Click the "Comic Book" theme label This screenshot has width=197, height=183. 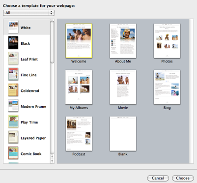pyautogui.click(x=31, y=154)
